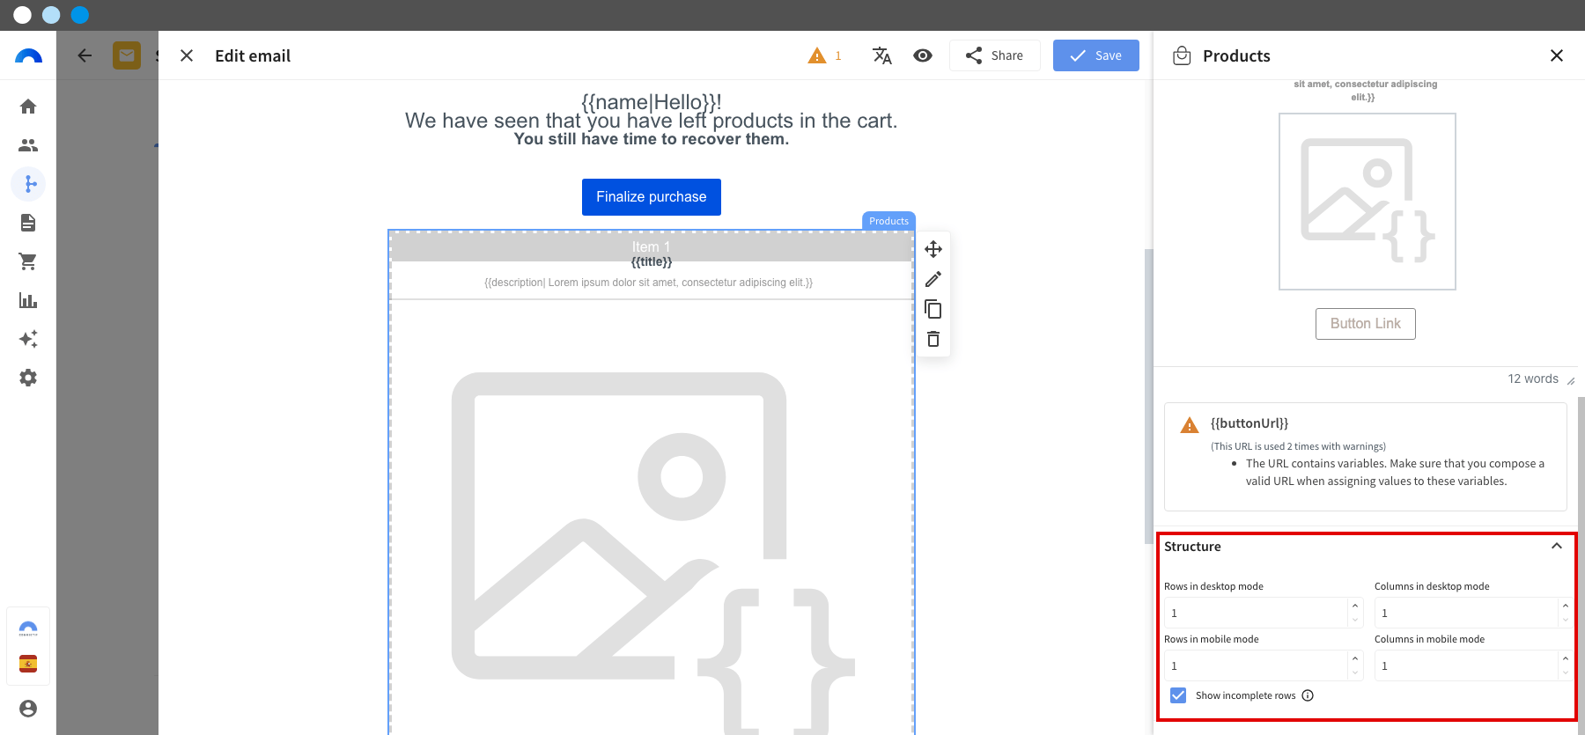Click the {{buttonUrl}} warning title
The height and width of the screenshot is (735, 1585).
pyautogui.click(x=1250, y=423)
